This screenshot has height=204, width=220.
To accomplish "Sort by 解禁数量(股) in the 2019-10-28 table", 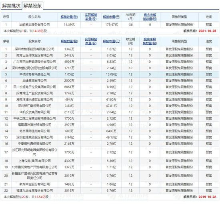I will coord(69,41).
